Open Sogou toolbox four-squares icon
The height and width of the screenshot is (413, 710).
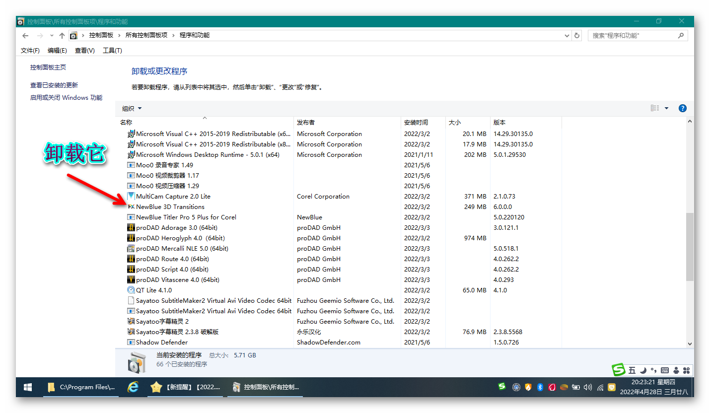(687, 370)
